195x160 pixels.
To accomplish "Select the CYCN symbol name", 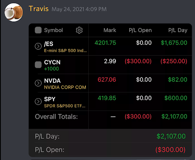I will [x=52, y=62].
